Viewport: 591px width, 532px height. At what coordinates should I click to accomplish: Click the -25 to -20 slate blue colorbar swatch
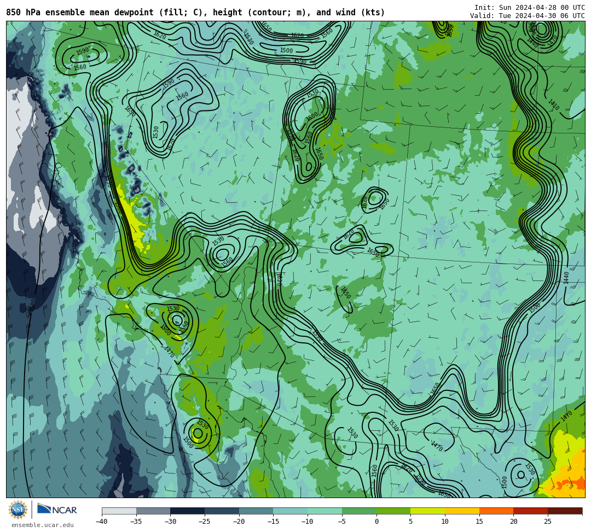pos(222,511)
